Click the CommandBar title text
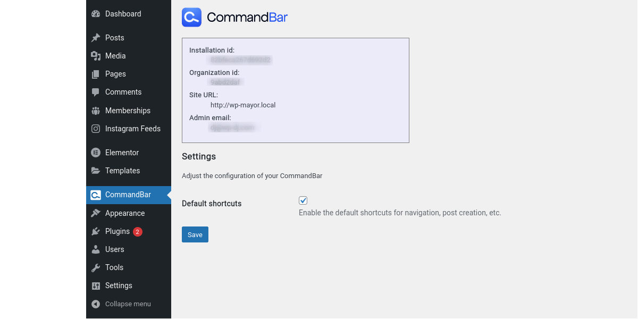Screen dimensions: 638x319 click(247, 18)
